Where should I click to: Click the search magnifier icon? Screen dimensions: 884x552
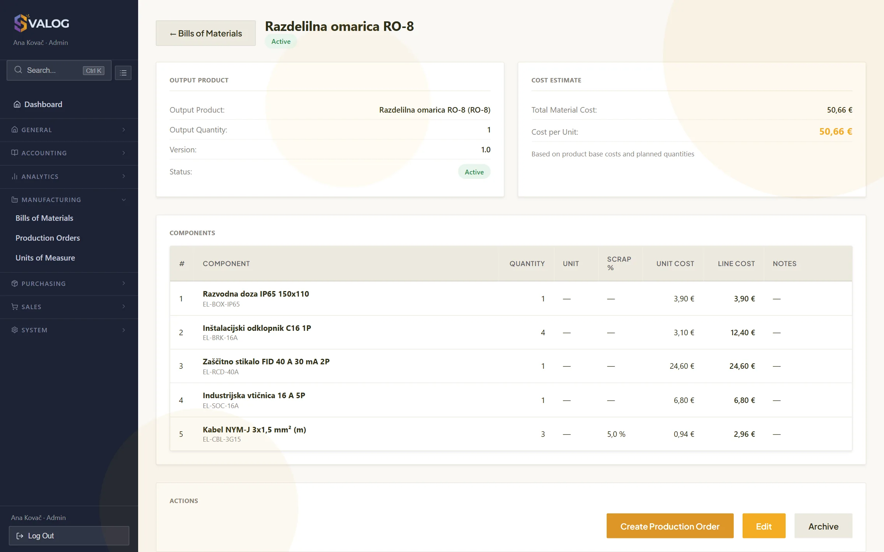click(x=18, y=70)
